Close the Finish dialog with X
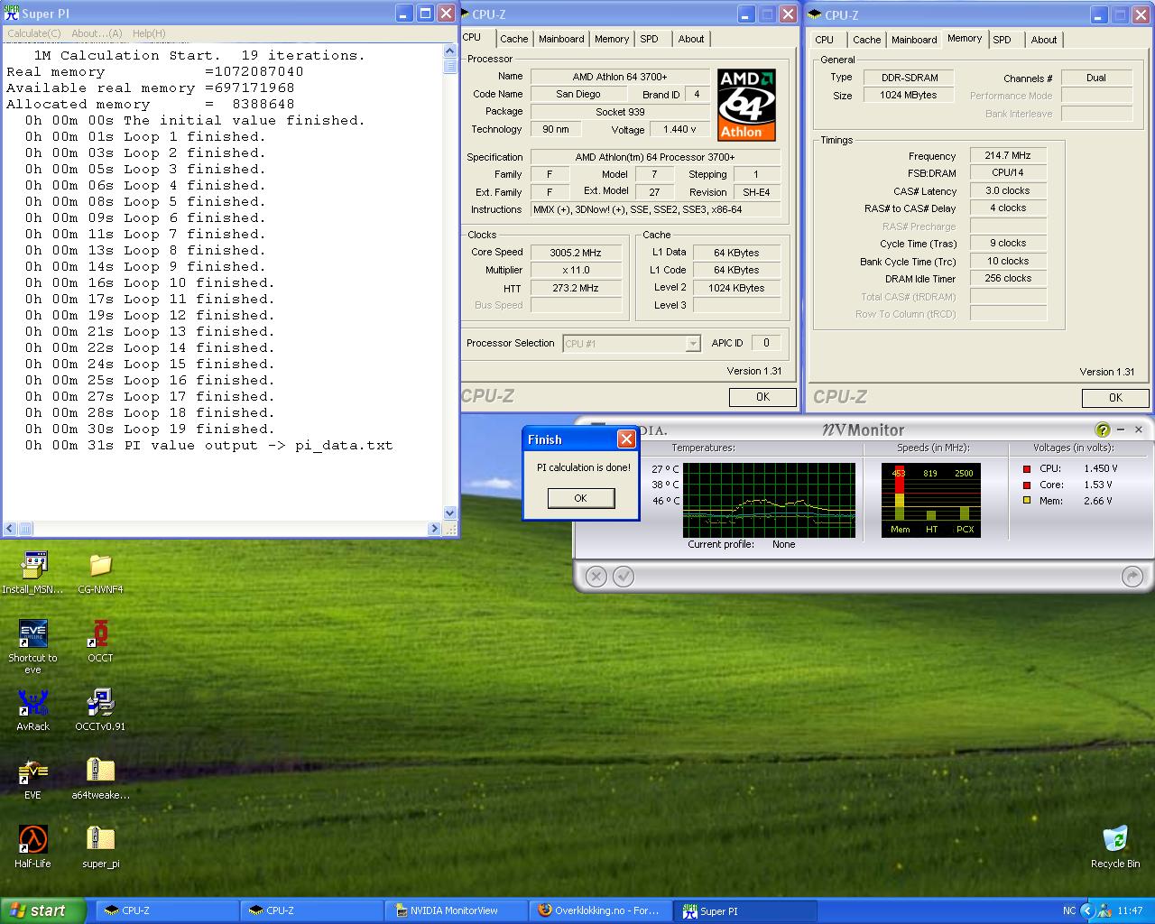This screenshot has height=924, width=1155. [x=626, y=439]
